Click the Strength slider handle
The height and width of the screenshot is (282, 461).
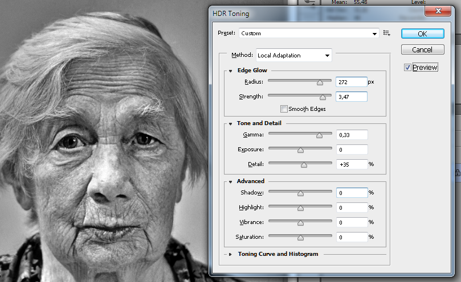pyautogui.click(x=323, y=97)
